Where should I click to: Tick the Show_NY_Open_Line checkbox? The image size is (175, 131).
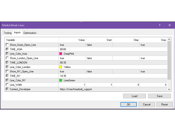coord(7,72)
